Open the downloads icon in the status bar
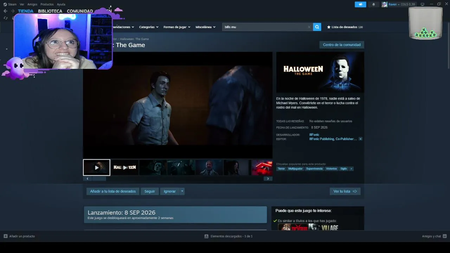Screen dimensions: 450x253 tap(206, 236)
